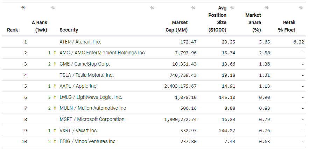The image size is (309, 149).
Task: Click the Security column header
Action: click(69, 30)
